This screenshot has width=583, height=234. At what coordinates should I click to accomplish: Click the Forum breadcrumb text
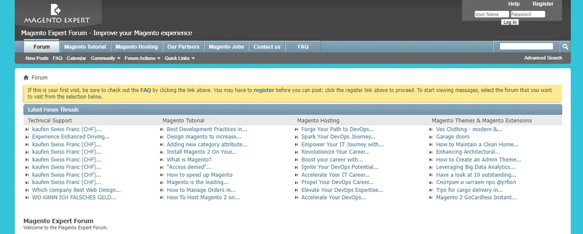(x=40, y=78)
